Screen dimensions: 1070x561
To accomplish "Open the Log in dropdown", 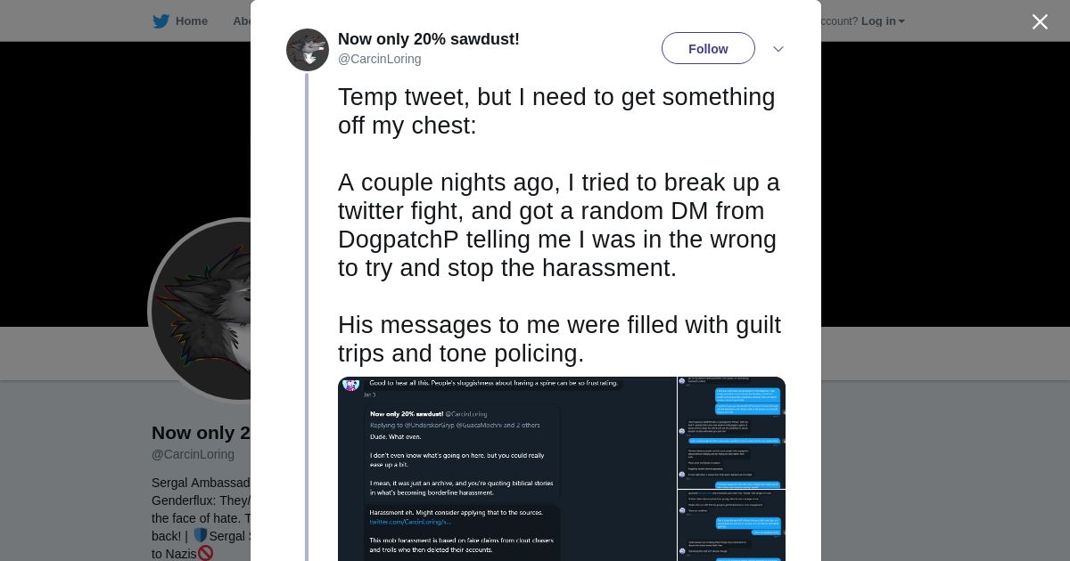I will pos(882,21).
